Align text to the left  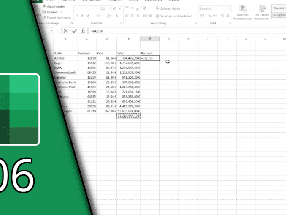pos(127,16)
